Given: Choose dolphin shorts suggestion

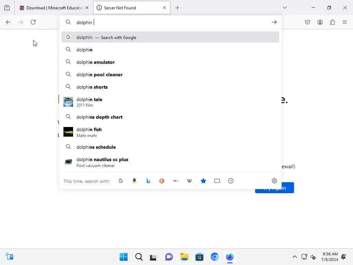Looking at the screenshot, I should tap(170, 87).
